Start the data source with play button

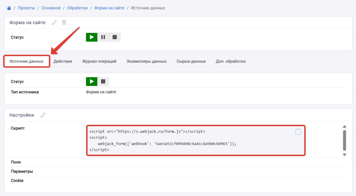(x=91, y=82)
